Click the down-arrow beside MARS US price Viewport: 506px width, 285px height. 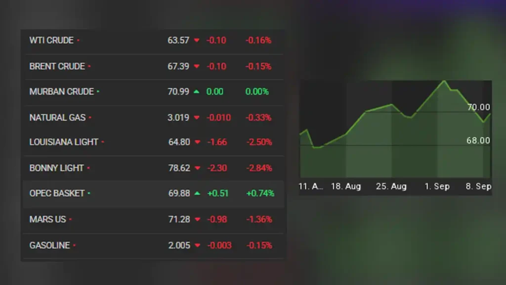[x=197, y=219]
